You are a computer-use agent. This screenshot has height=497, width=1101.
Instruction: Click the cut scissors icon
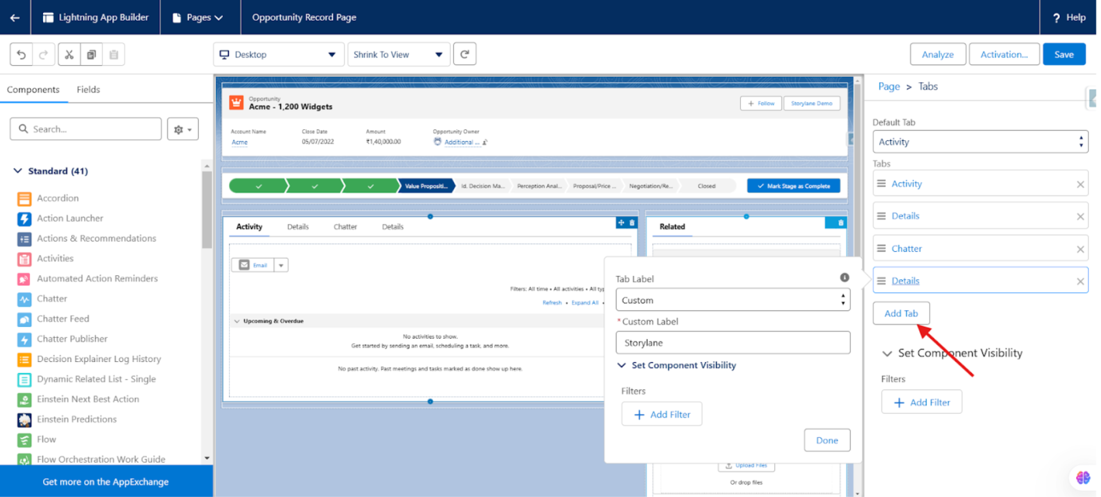69,55
